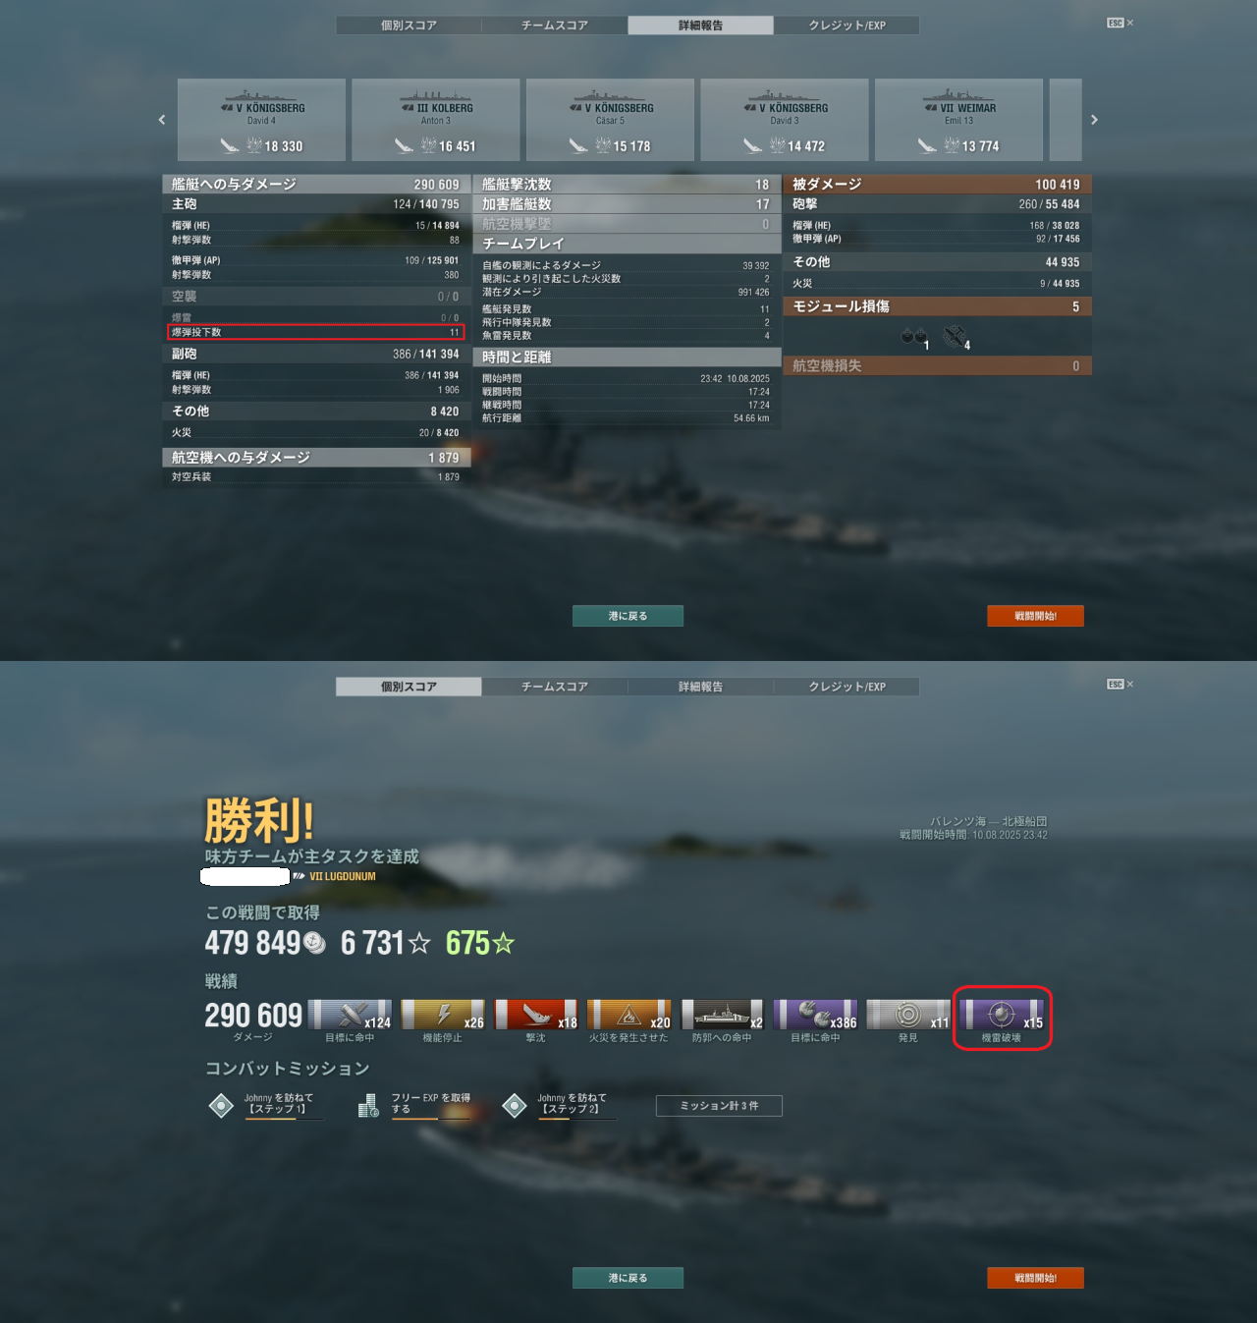Click the 発見 x11 ribbon icon
Image resolution: width=1257 pixels, height=1323 pixels.
[908, 1015]
